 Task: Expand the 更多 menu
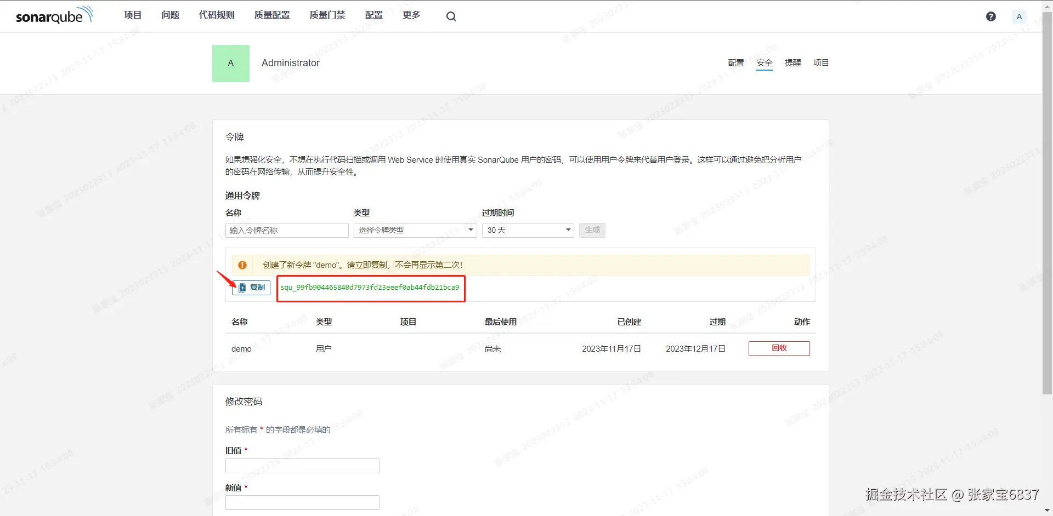point(411,15)
